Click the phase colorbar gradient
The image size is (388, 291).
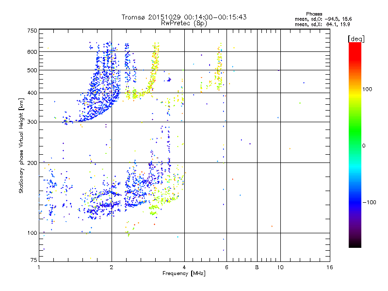pos(355,145)
